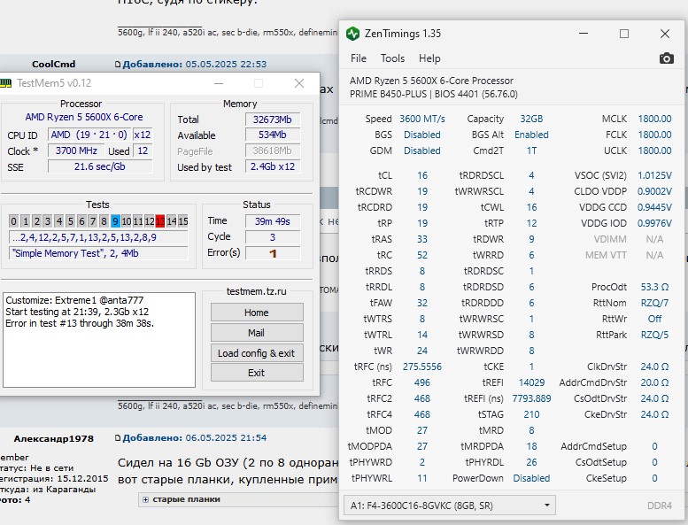
Task: Click the tRFC (ns) value 275.5556
Action: point(422,367)
